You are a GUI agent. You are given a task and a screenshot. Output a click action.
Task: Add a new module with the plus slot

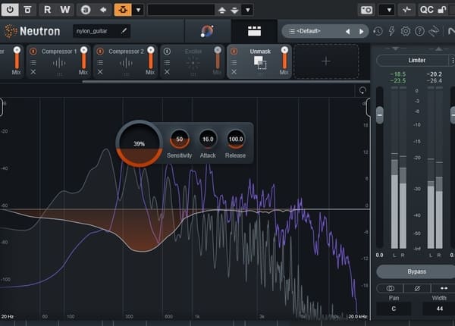[x=326, y=61]
